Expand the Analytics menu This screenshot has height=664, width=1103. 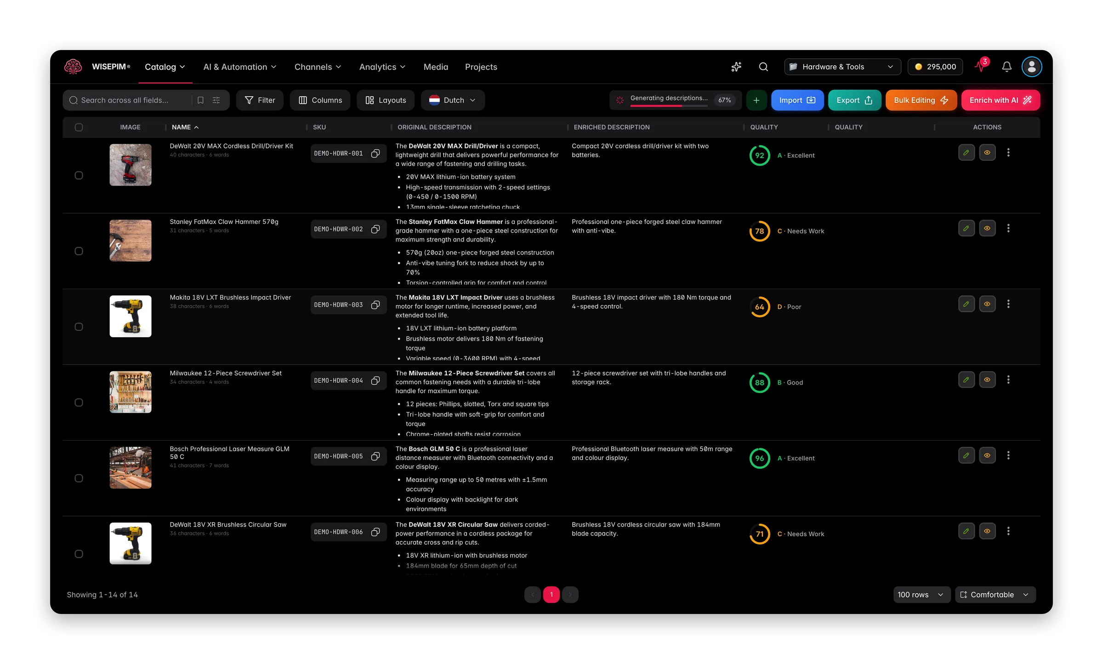382,67
